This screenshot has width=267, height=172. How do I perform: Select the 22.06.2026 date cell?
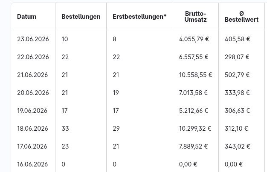click(33, 57)
